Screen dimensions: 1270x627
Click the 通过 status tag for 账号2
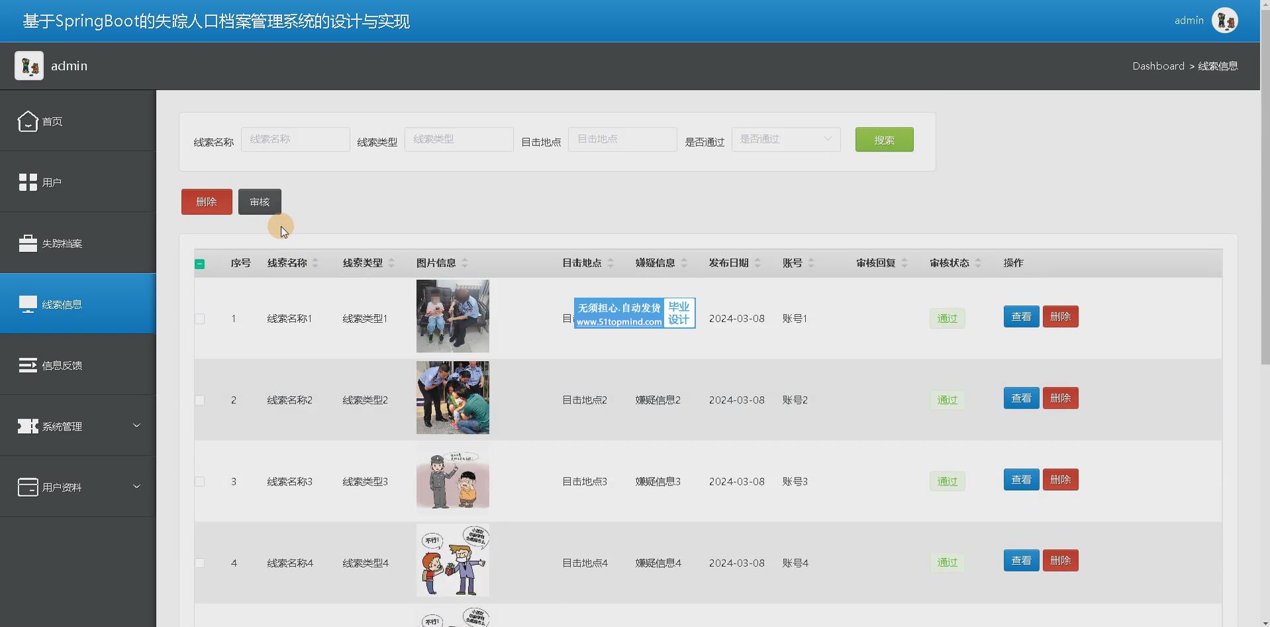pos(947,400)
